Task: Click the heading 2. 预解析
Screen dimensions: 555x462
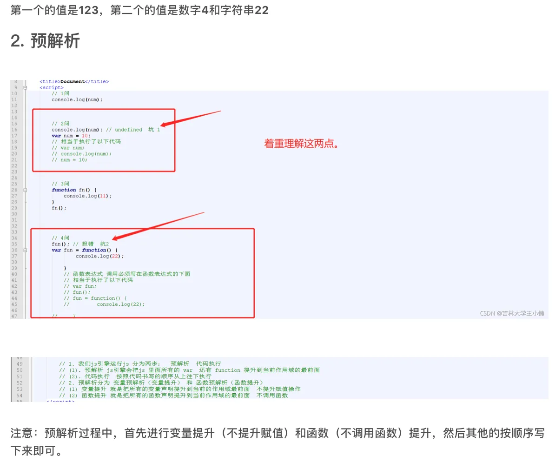Action: coord(45,41)
